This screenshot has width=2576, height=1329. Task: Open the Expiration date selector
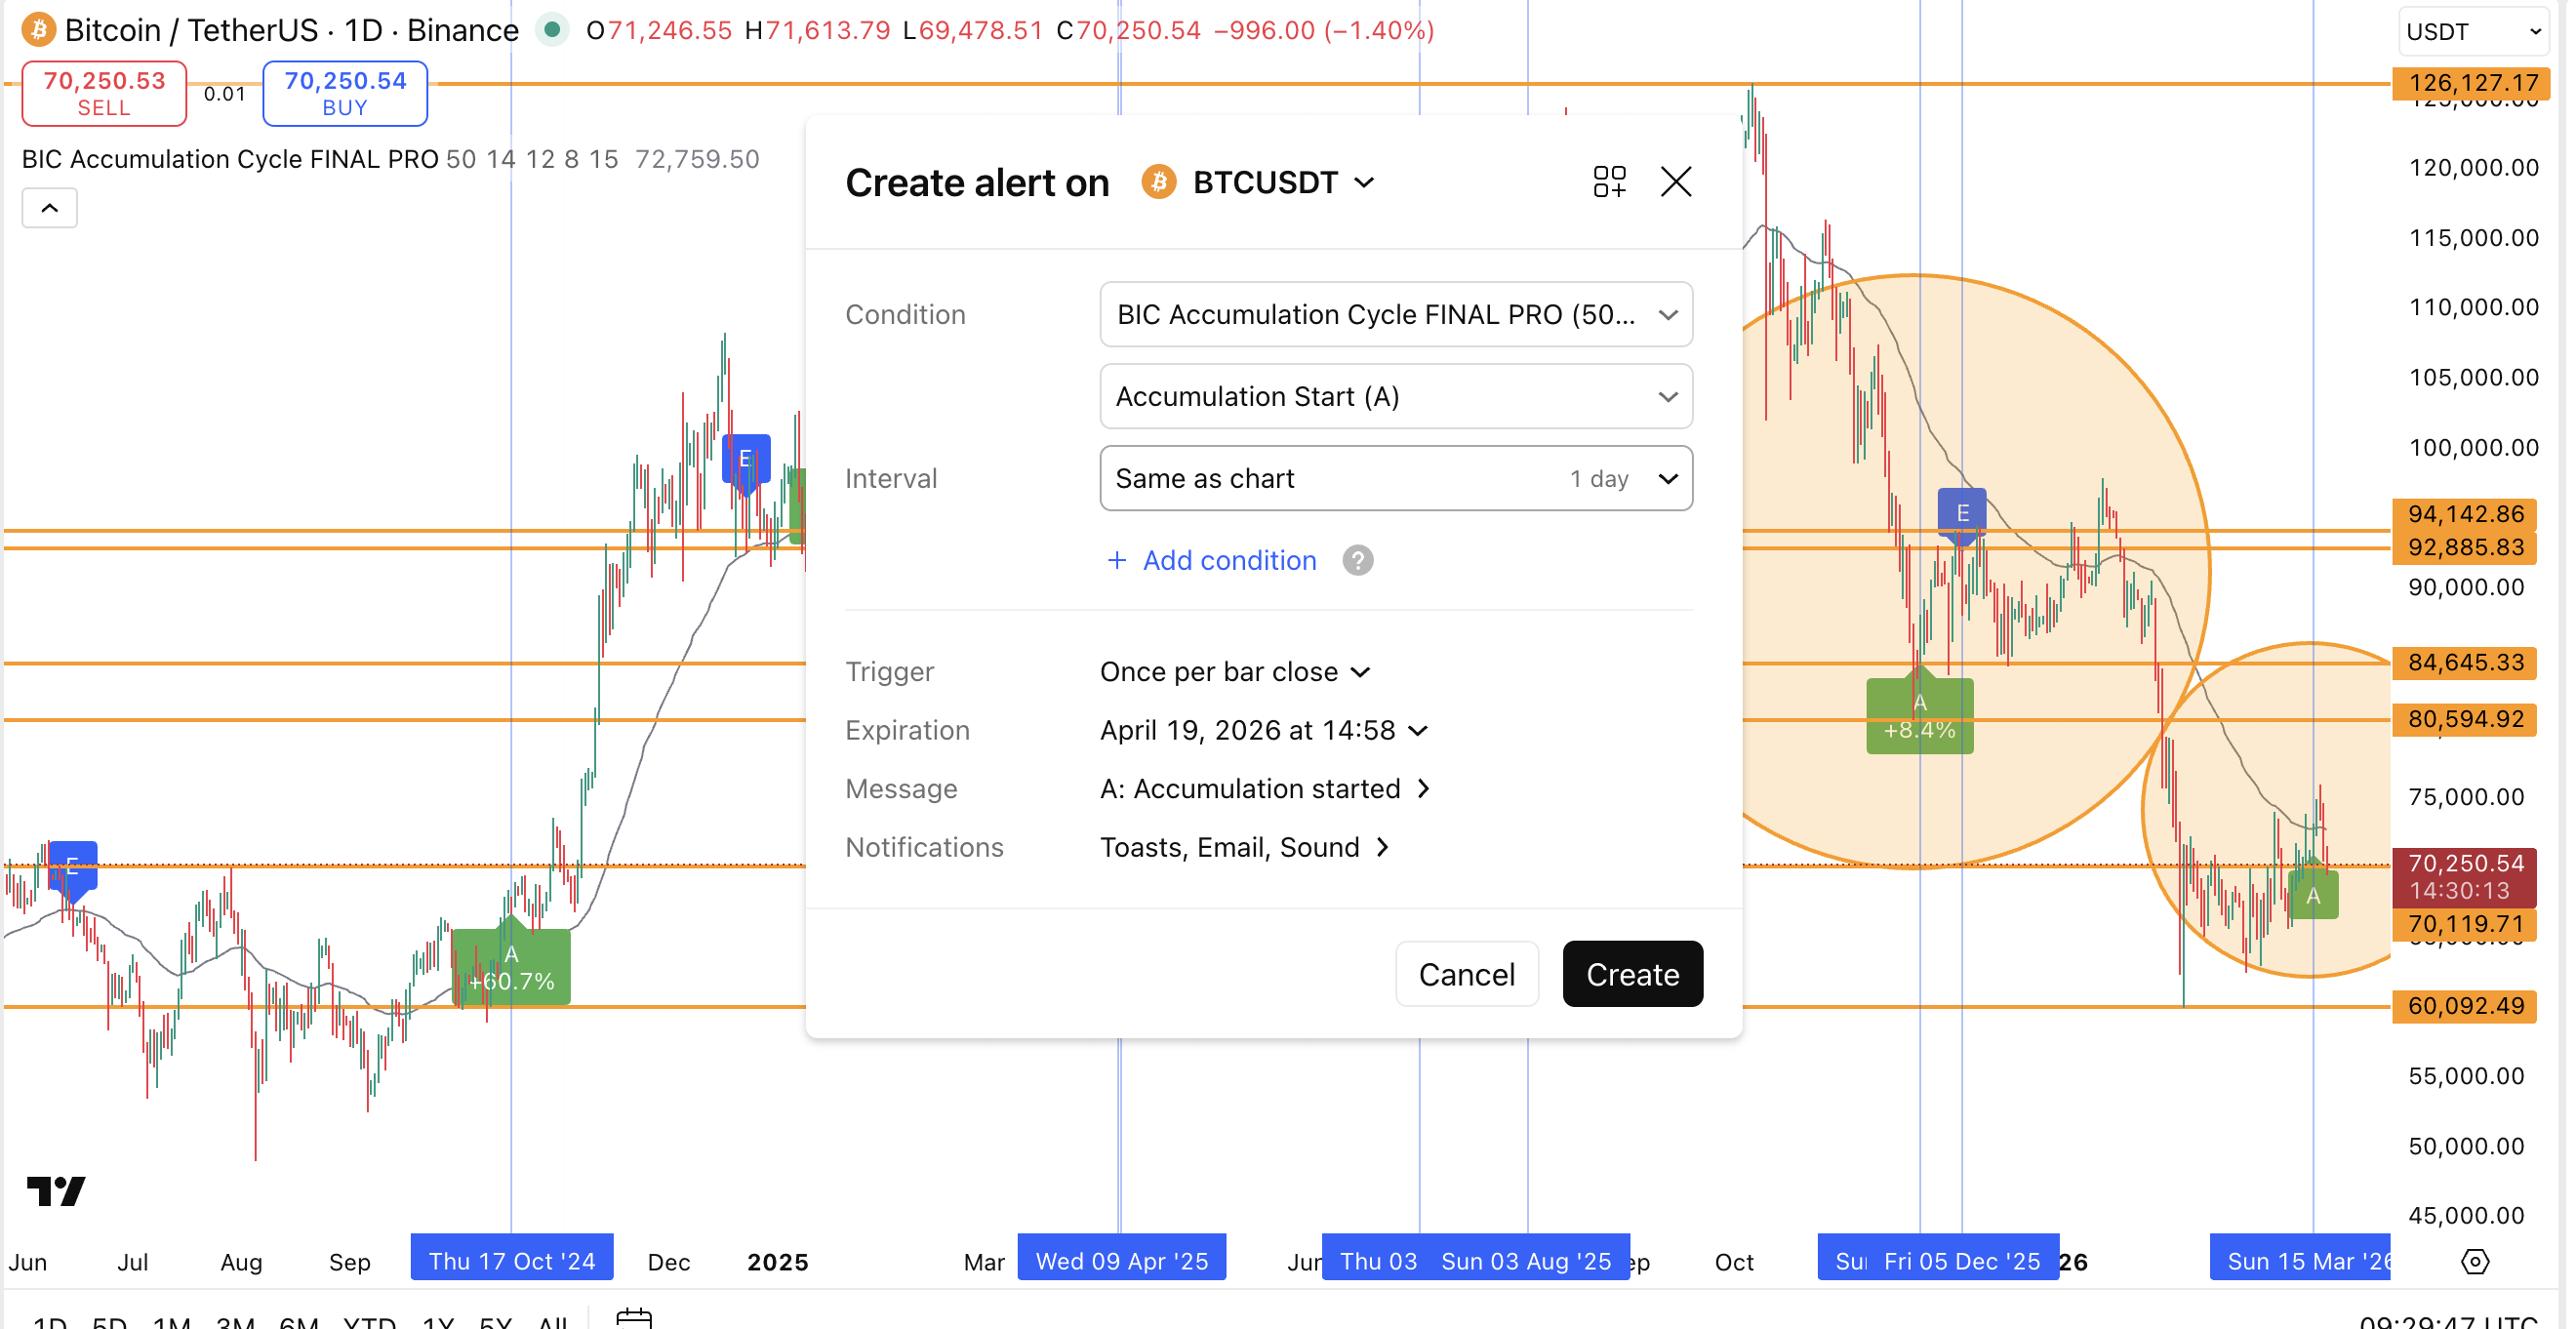(x=1263, y=731)
